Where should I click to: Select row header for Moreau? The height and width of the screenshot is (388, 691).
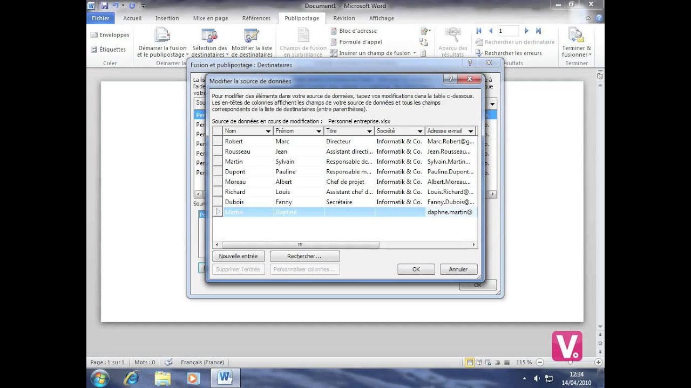[217, 182]
